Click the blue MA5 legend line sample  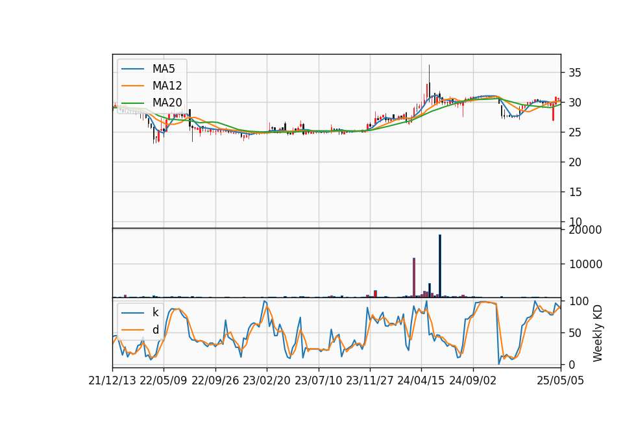click(x=132, y=69)
